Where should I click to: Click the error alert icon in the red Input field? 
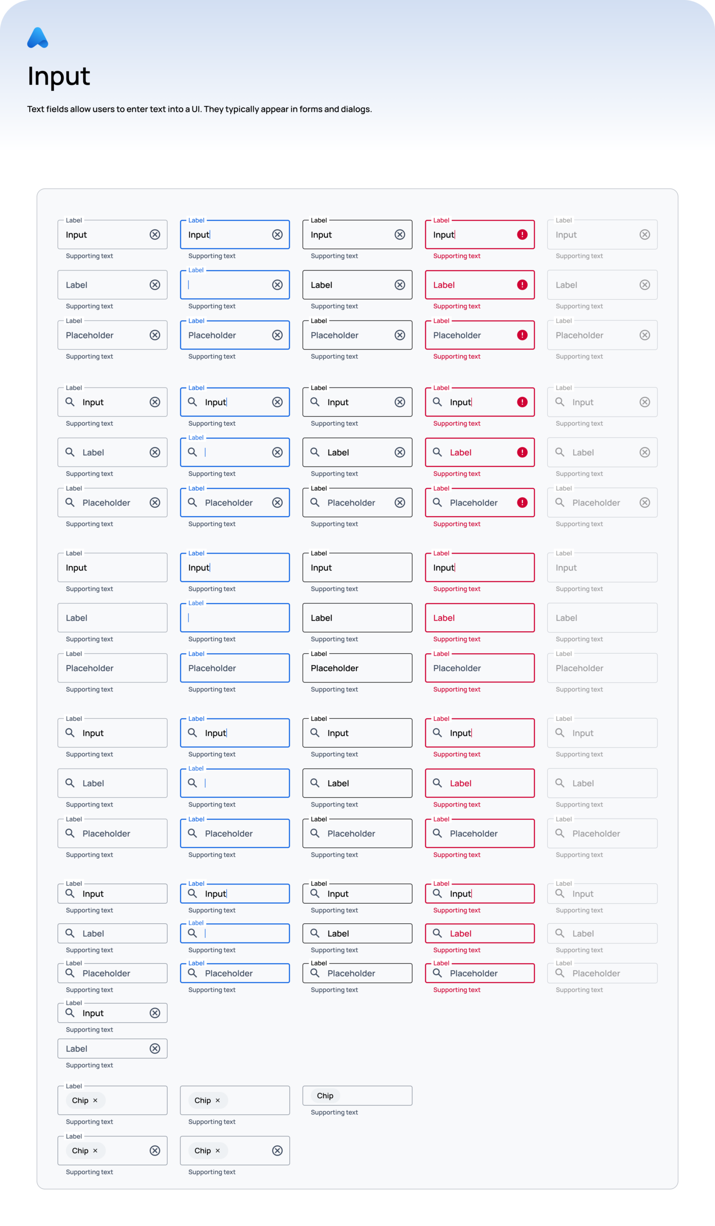[522, 235]
